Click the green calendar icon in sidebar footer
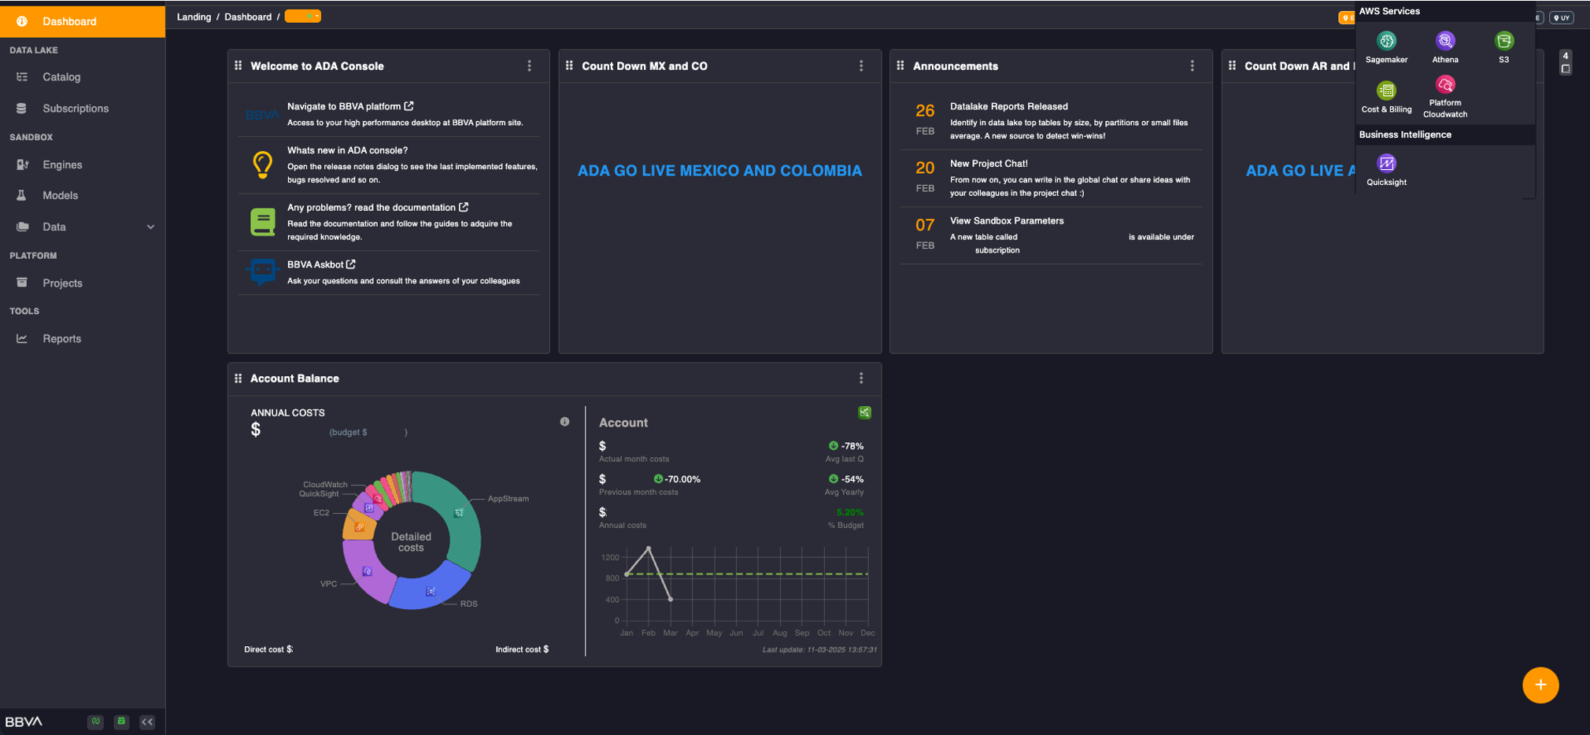The width and height of the screenshot is (1590, 735). click(x=121, y=722)
